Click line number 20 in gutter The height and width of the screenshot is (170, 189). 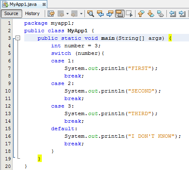coord(8,166)
